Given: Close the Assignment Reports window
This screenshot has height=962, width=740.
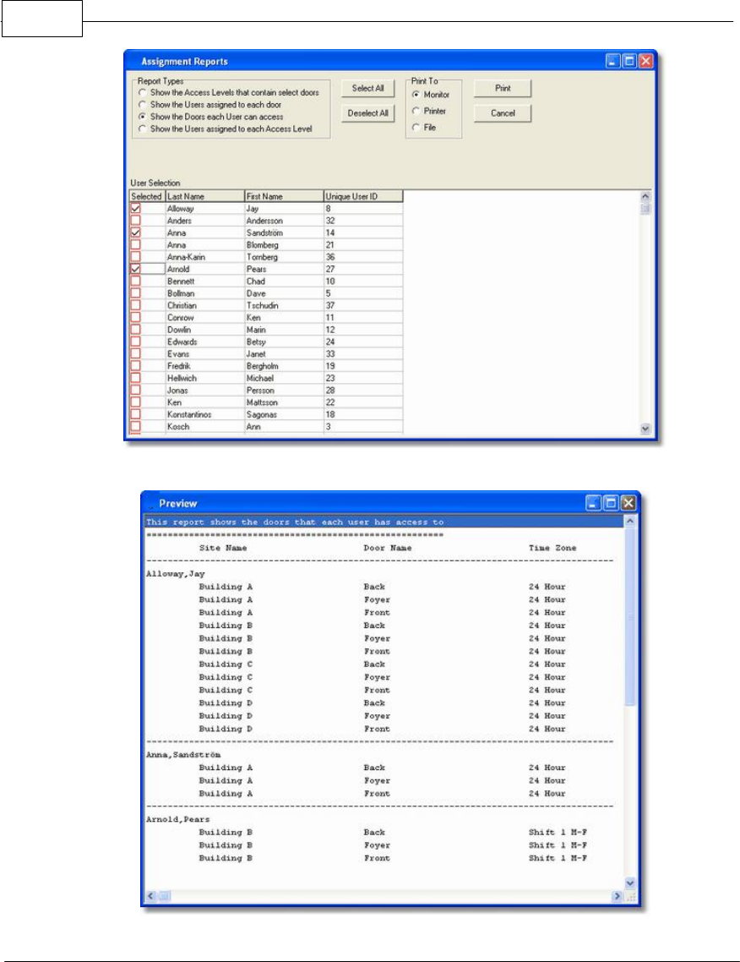Looking at the screenshot, I should pyautogui.click(x=645, y=61).
